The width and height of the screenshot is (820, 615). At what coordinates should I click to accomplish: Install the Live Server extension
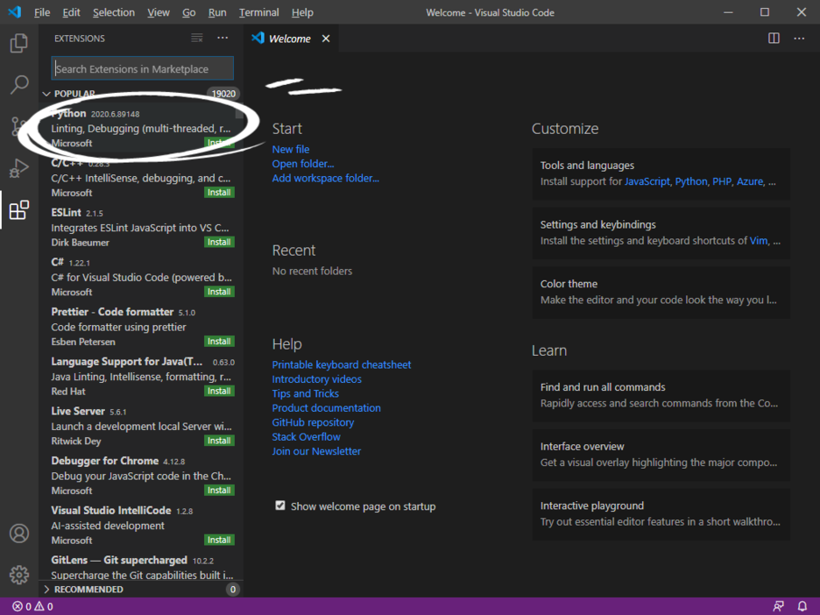pyautogui.click(x=219, y=441)
